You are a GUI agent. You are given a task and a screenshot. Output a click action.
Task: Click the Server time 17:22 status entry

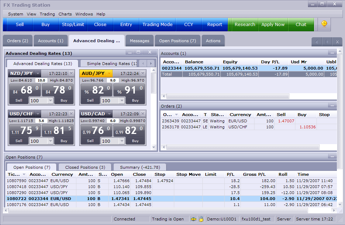click(x=314, y=219)
